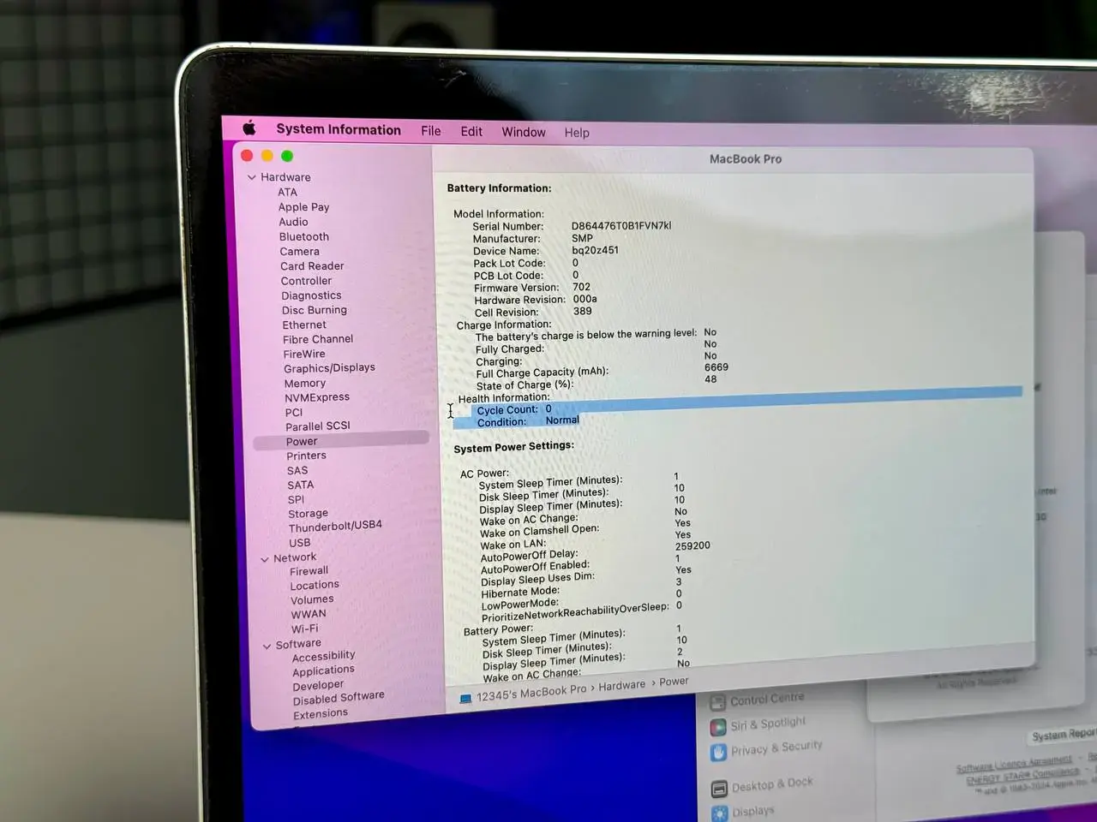Select USB in the sidebar
This screenshot has height=822, width=1097.
pos(300,543)
